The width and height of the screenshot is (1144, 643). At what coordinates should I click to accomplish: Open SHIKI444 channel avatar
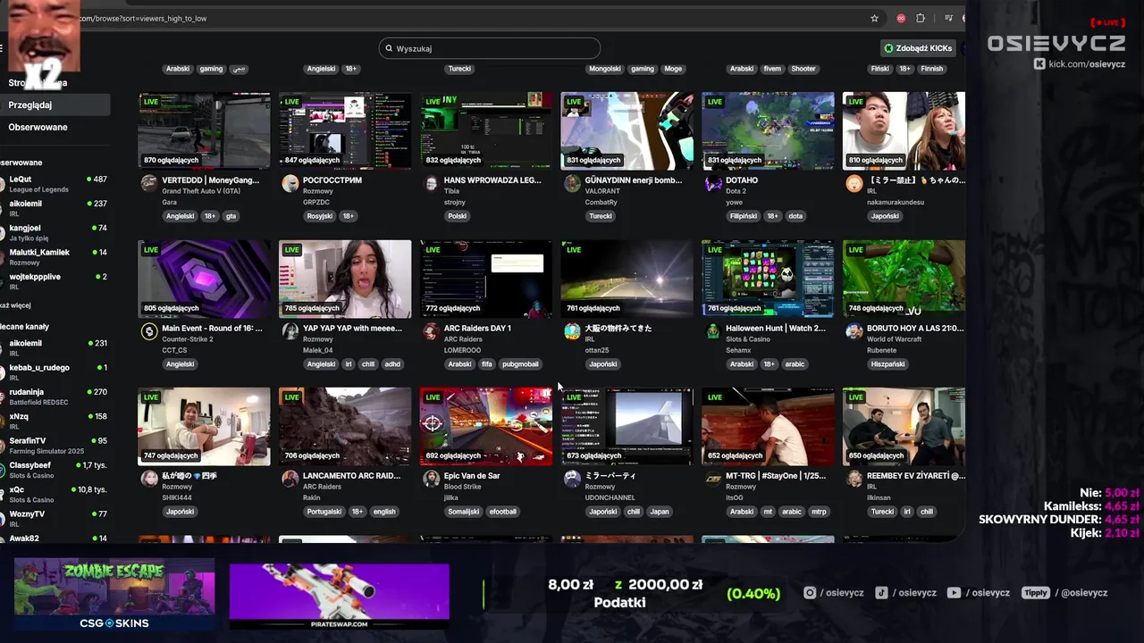pyautogui.click(x=148, y=479)
